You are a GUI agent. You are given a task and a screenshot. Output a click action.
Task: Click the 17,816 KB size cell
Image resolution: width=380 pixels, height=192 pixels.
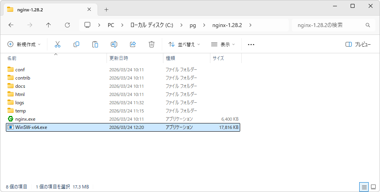tap(228, 127)
